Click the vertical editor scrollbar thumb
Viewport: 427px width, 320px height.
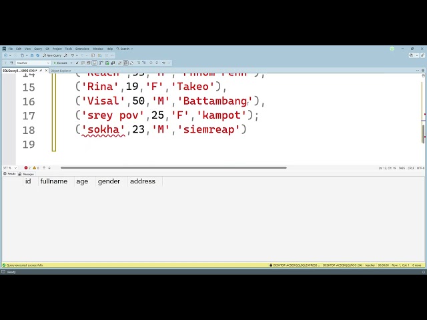[424, 133]
